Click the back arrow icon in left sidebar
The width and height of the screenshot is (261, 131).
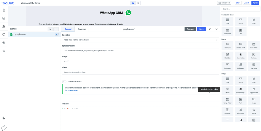click(4, 51)
